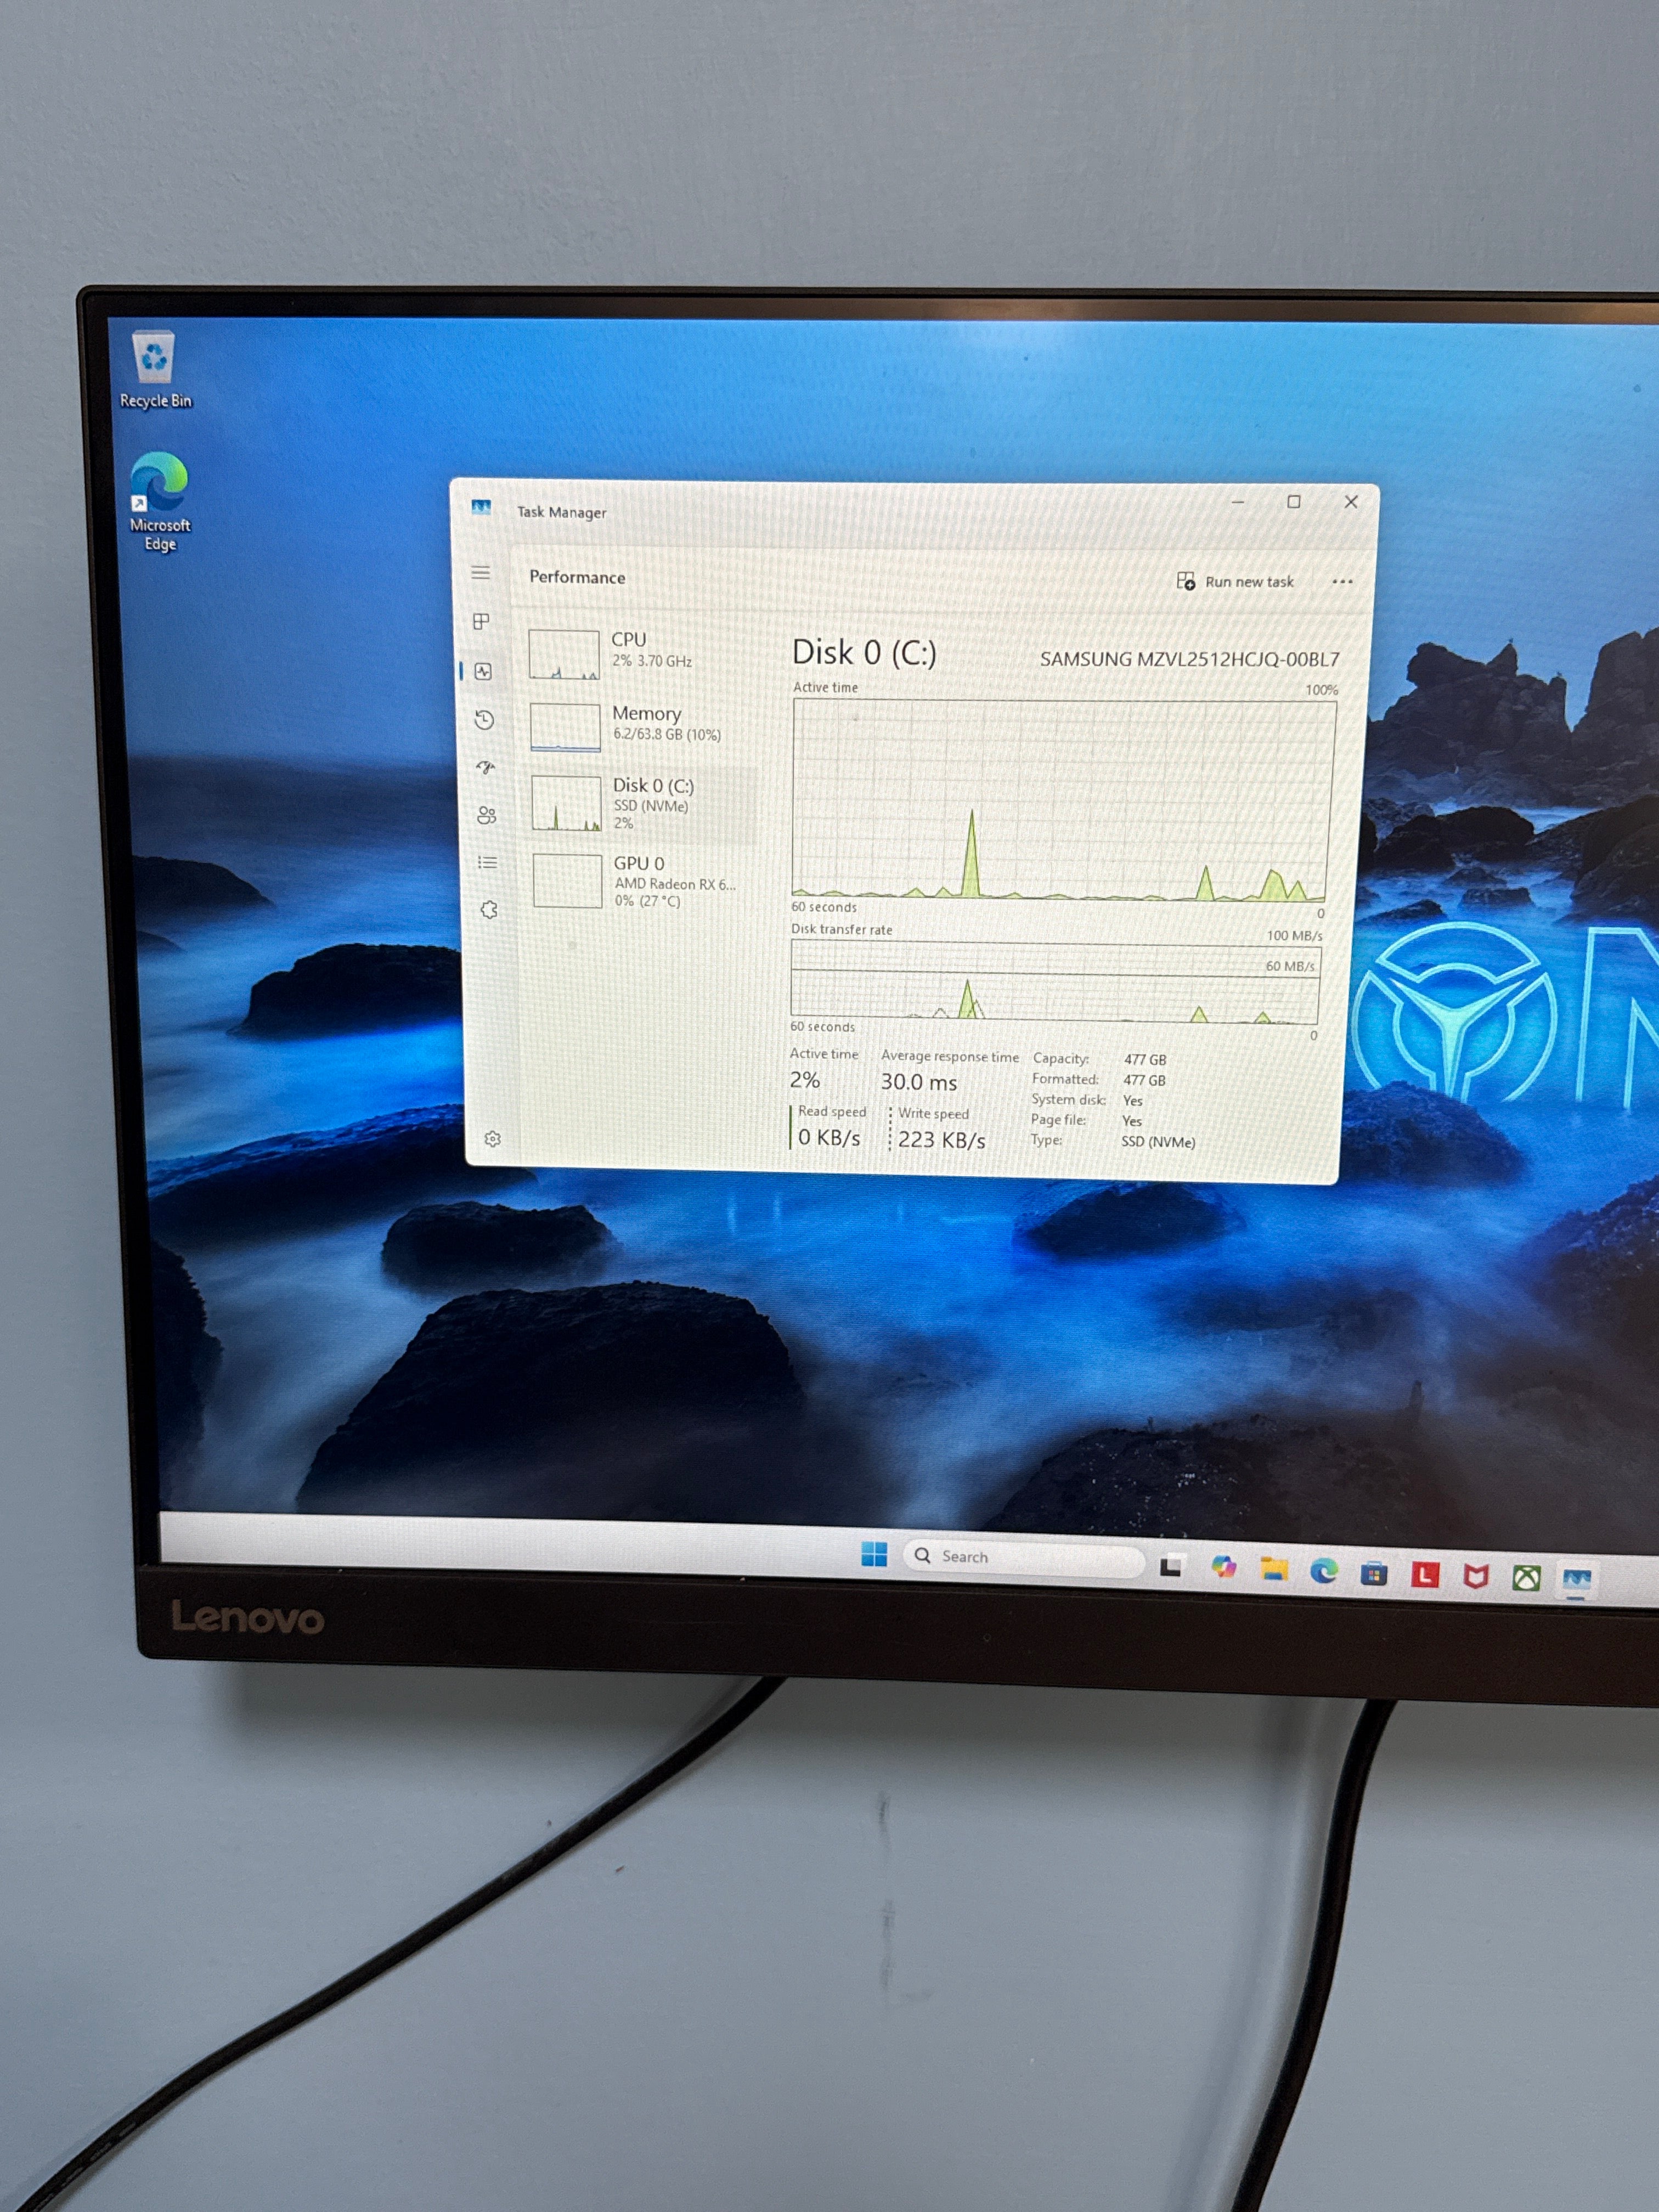The width and height of the screenshot is (1659, 2212).
Task: Open the Task Manager hamburger navigation menu
Action: click(x=481, y=573)
